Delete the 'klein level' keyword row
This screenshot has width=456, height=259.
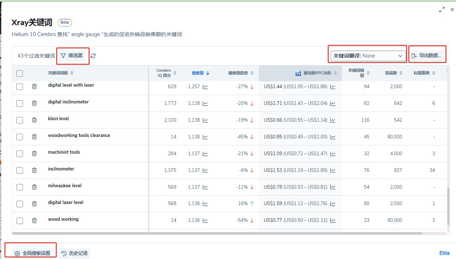coord(34,120)
